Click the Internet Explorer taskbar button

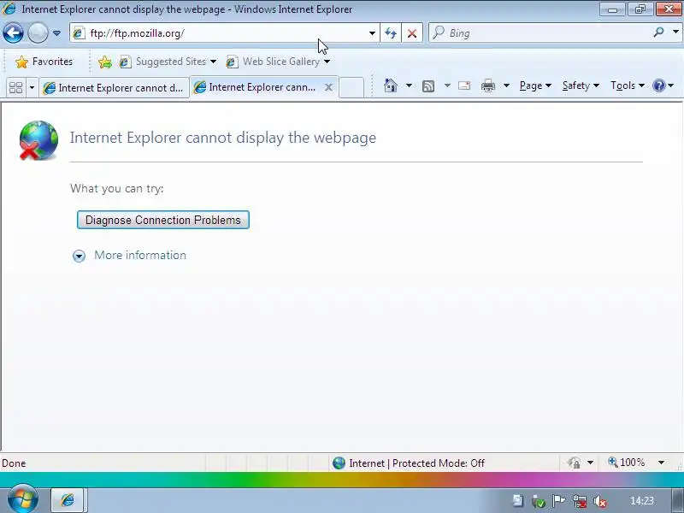68,500
